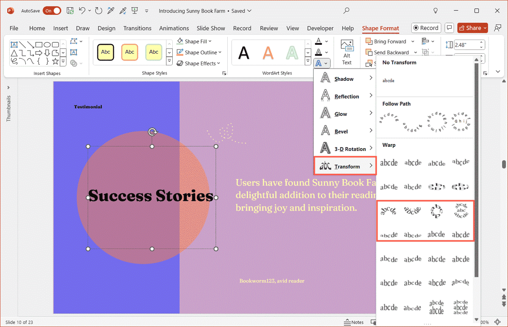Open the File menu
Image resolution: width=508 pixels, height=327 pixels.
pyautogui.click(x=14, y=28)
